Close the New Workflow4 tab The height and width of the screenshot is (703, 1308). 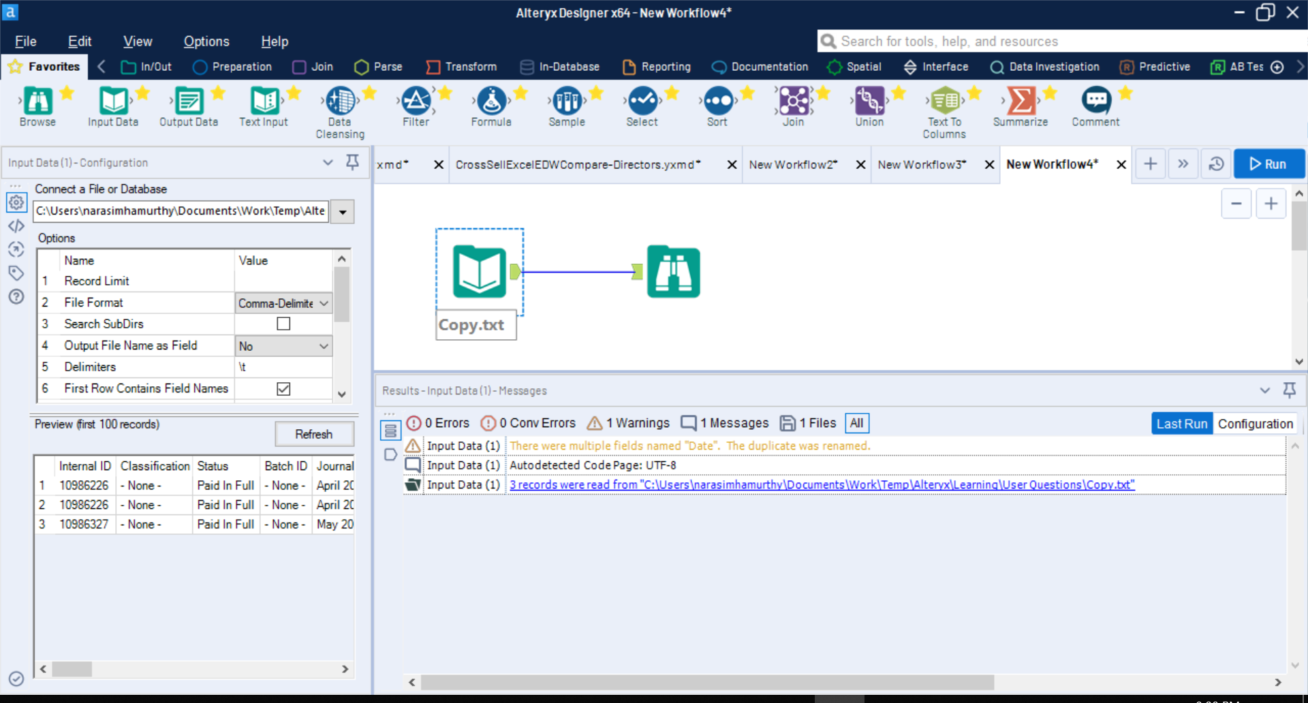[x=1121, y=164]
